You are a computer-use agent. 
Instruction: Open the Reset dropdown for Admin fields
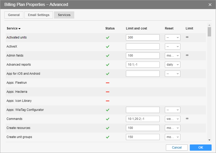(173, 56)
